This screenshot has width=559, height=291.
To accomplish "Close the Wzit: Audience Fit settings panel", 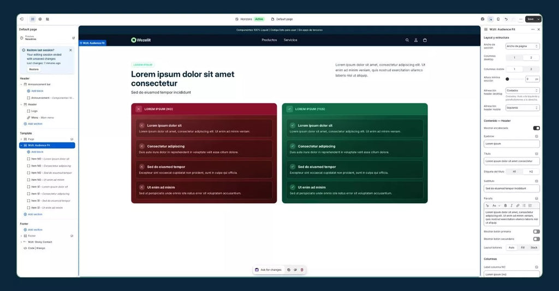I will pos(539,29).
